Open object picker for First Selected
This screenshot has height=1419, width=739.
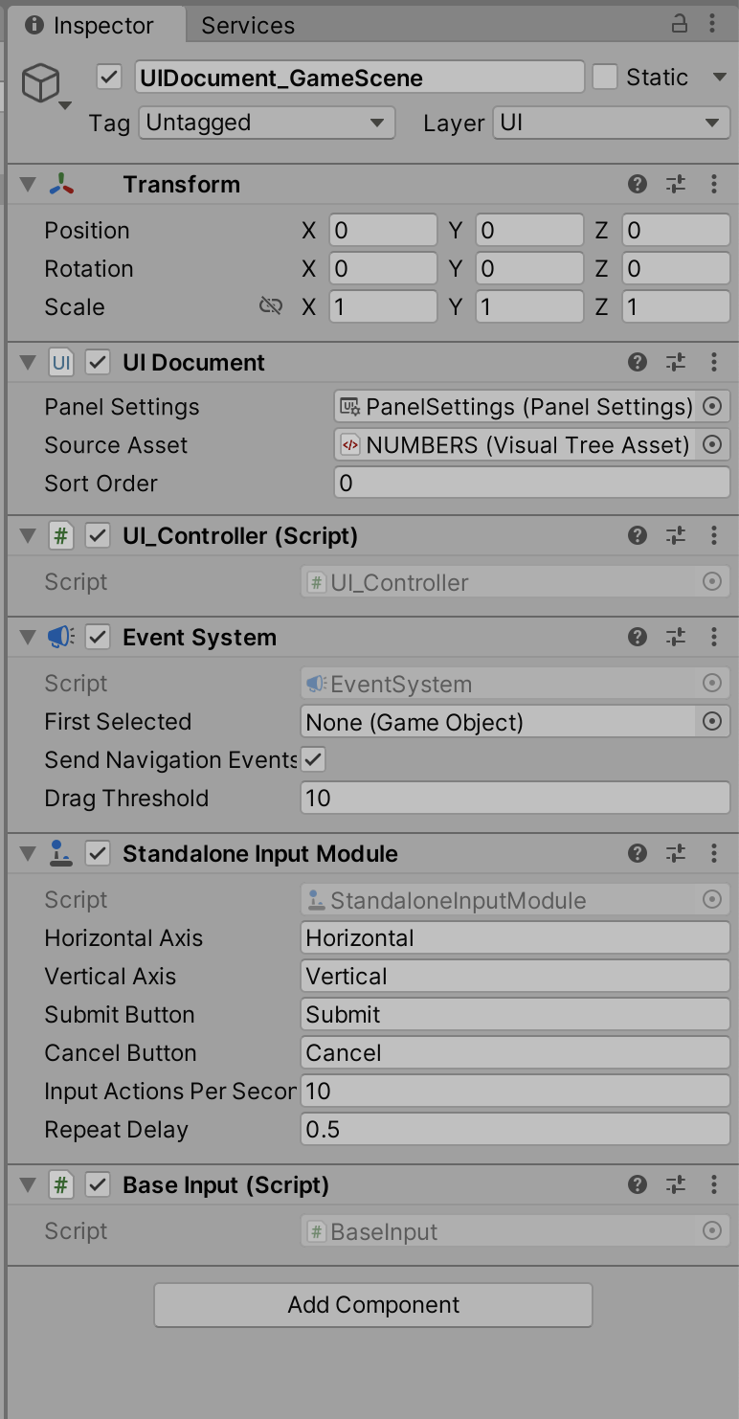coord(712,721)
